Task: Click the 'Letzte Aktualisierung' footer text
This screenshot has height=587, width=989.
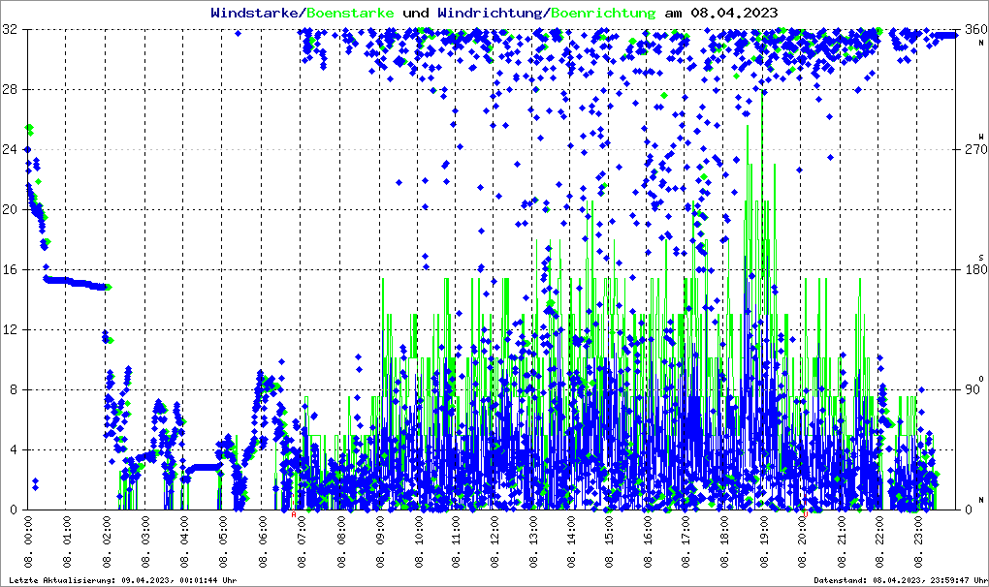Action: 123,580
